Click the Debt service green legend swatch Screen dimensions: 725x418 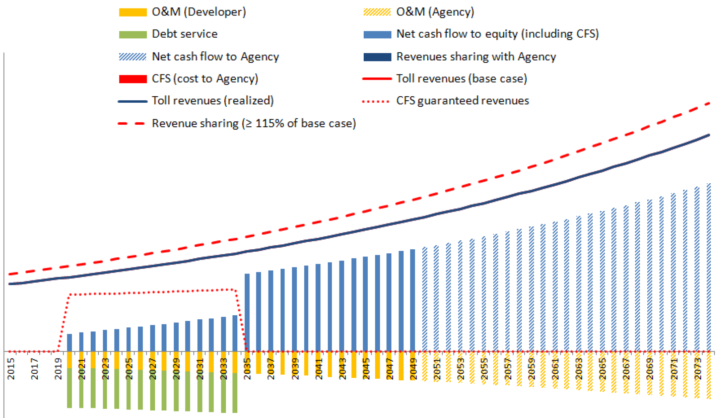133,34
